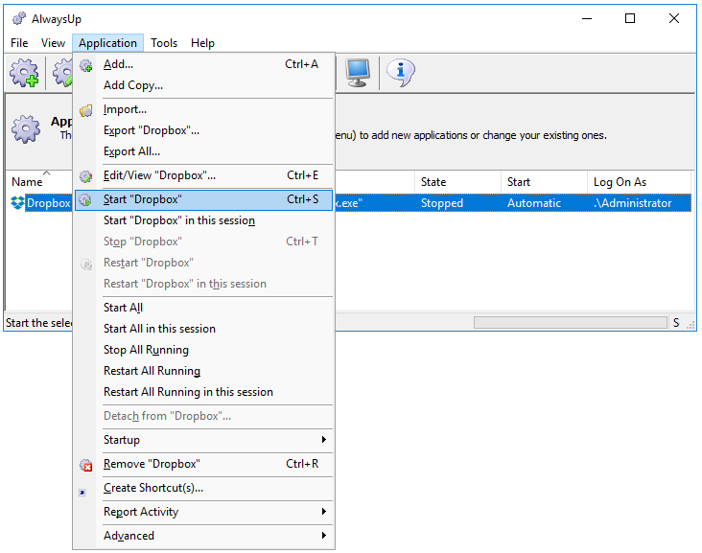Expand the Report Activity submenu

click(203, 512)
